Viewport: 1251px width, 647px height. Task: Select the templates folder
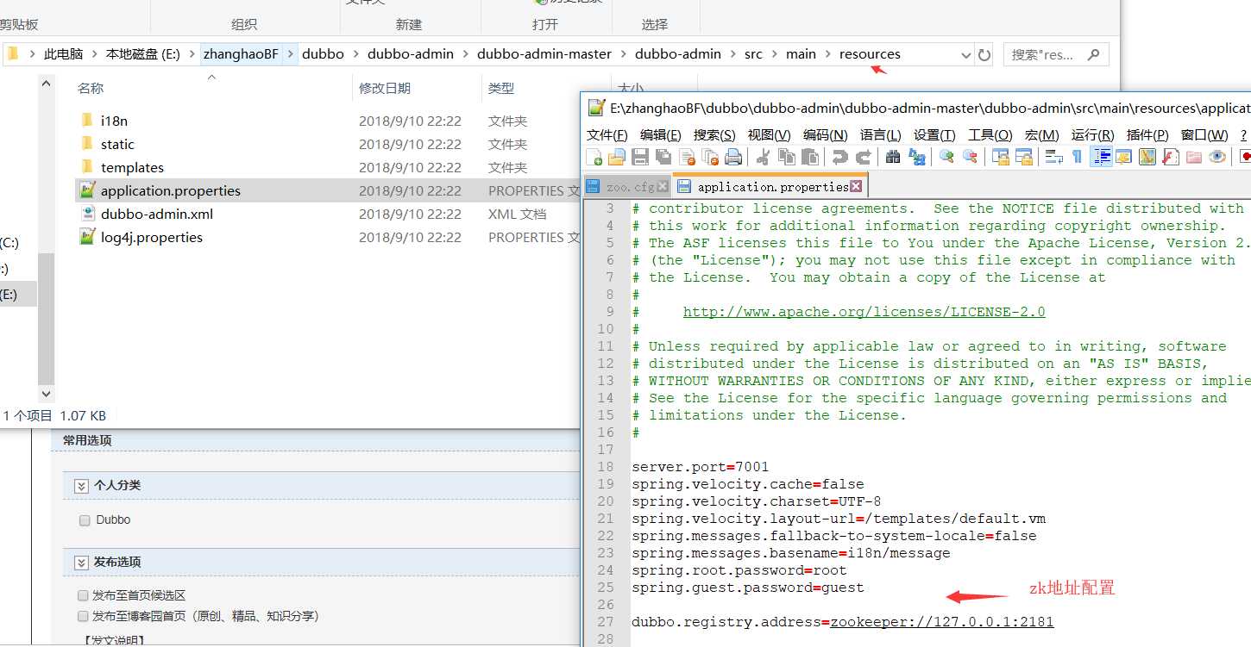point(132,168)
